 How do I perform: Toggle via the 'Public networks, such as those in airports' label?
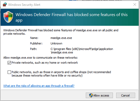(x=61, y=74)
